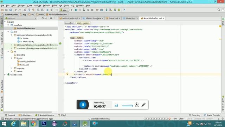Collapse the layout folder node
The width and height of the screenshot is (225, 127).
click(x=12, y=58)
